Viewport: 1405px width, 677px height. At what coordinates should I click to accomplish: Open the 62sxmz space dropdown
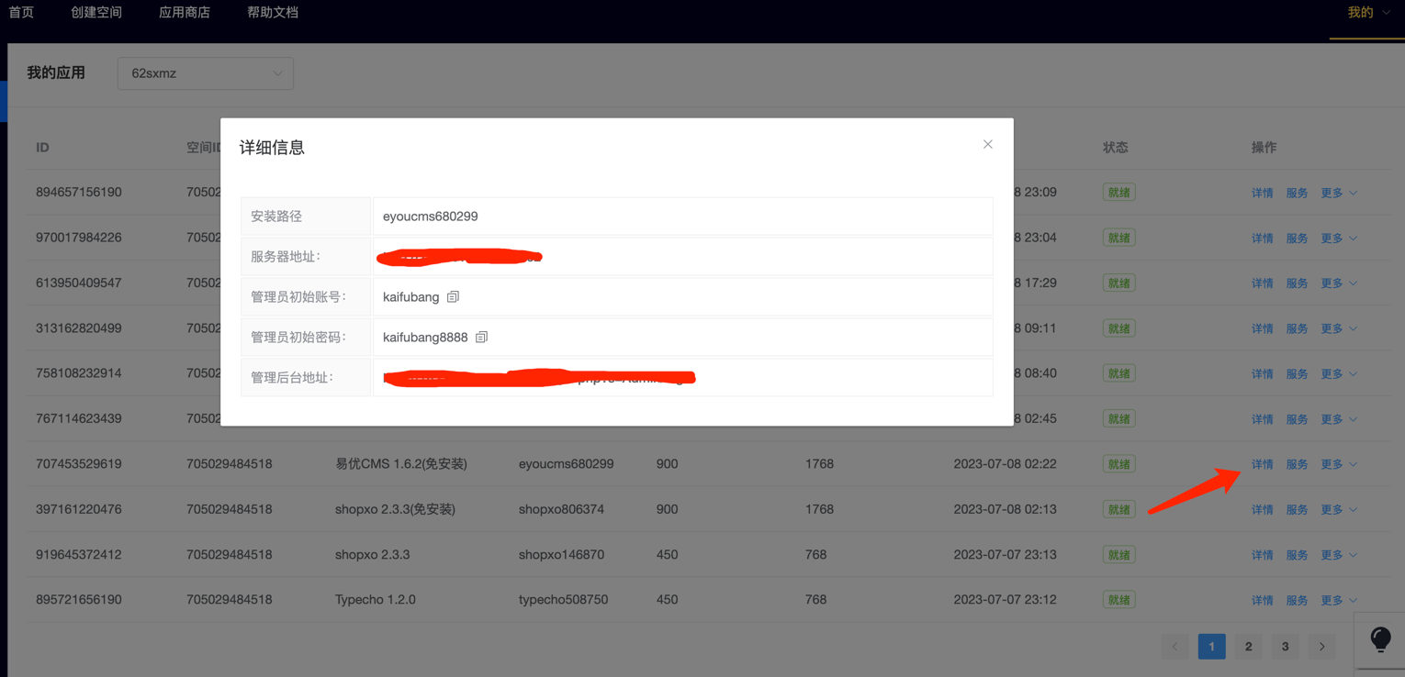206,73
